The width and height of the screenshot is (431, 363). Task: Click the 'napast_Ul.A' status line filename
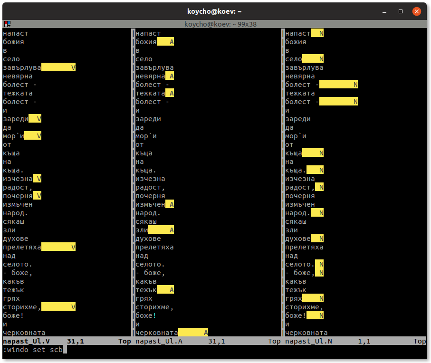(159, 341)
